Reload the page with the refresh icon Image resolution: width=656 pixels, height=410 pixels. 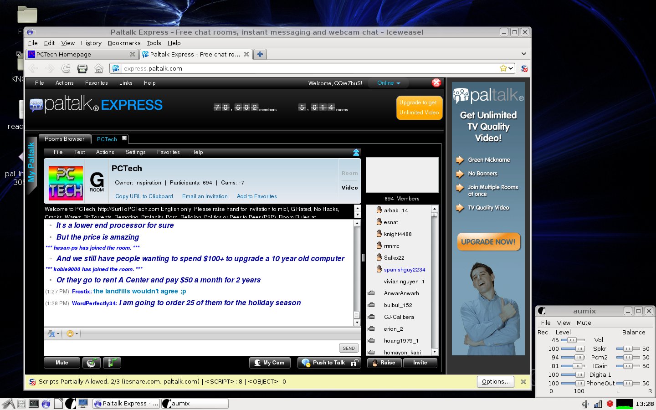[66, 68]
